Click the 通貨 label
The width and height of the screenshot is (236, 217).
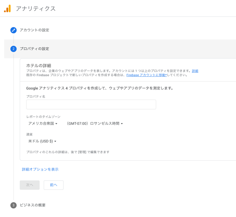pyautogui.click(x=29, y=134)
